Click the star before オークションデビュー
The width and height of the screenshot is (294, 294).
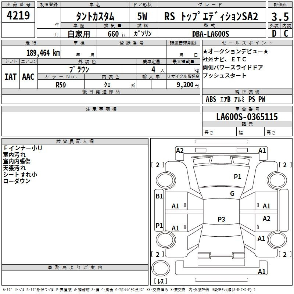[x=205, y=51]
